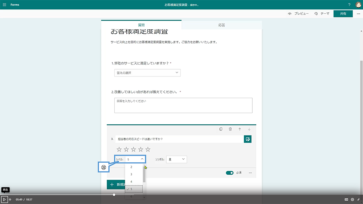The width and height of the screenshot is (363, 204).
Task: Mute the video with speaker icon
Action: (x=10, y=199)
